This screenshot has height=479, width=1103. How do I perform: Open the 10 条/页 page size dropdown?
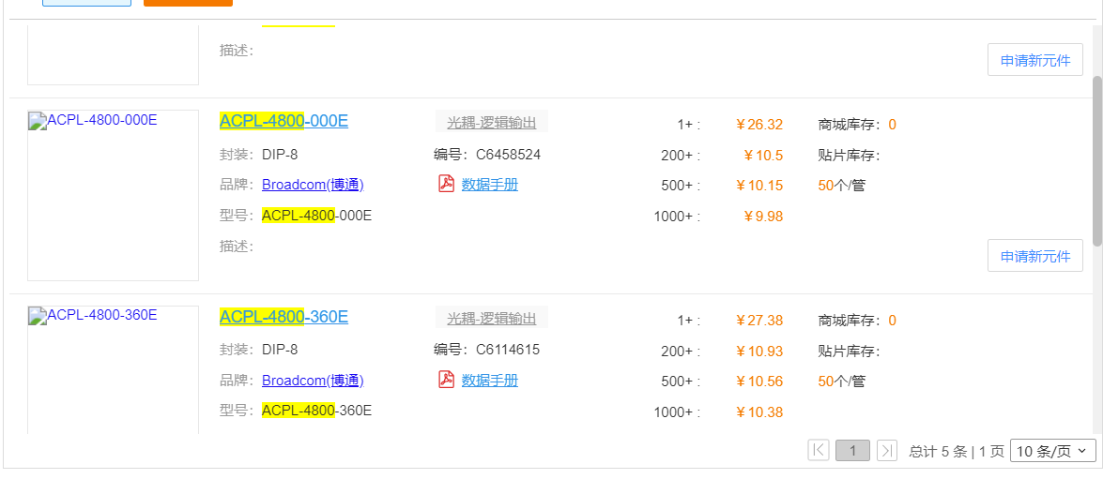(1052, 451)
